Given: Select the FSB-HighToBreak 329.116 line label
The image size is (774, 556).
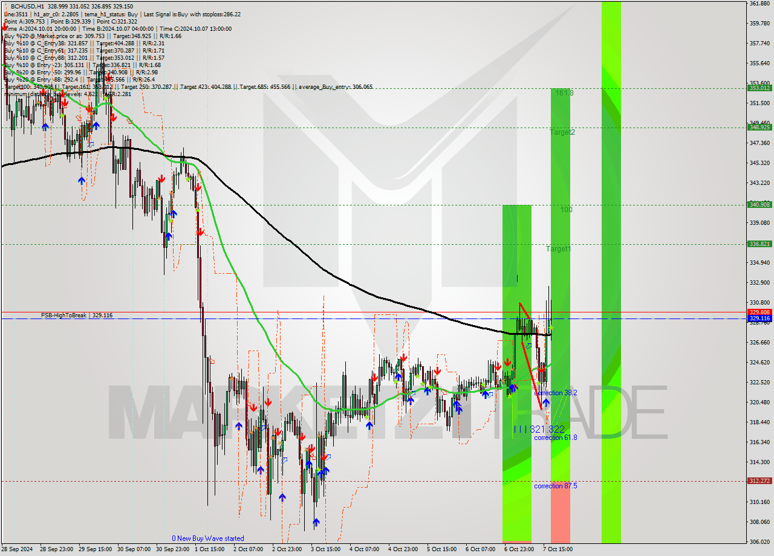Looking at the screenshot, I should tap(77, 315).
